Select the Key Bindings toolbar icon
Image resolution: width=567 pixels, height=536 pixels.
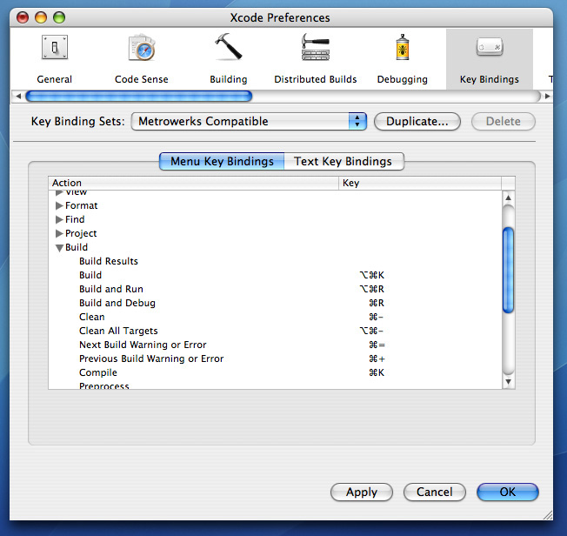489,49
